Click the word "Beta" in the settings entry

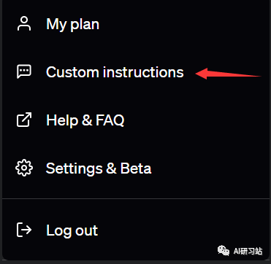[136, 168]
